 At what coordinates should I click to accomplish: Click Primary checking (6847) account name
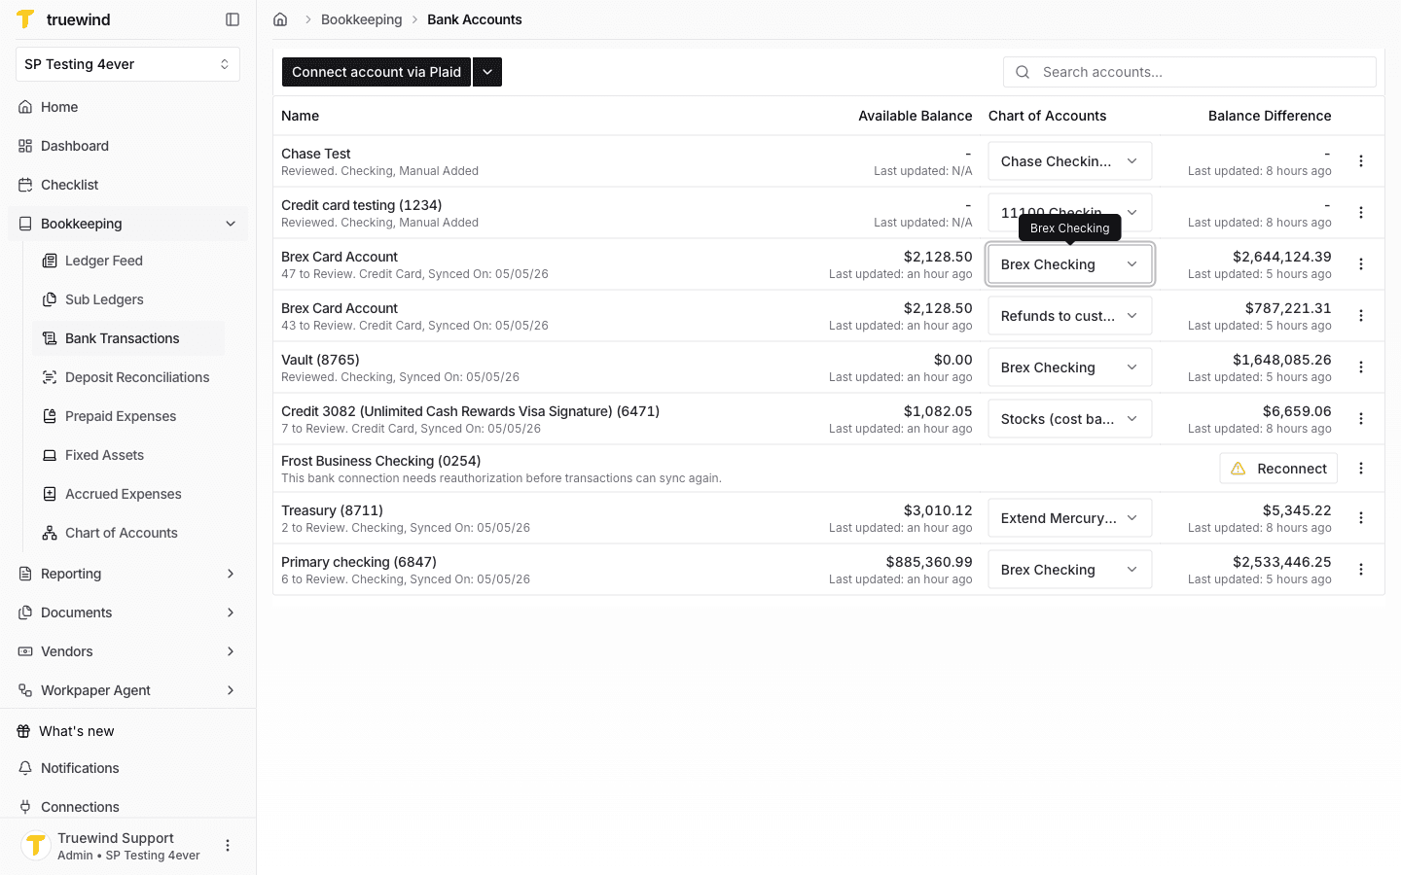(x=359, y=562)
